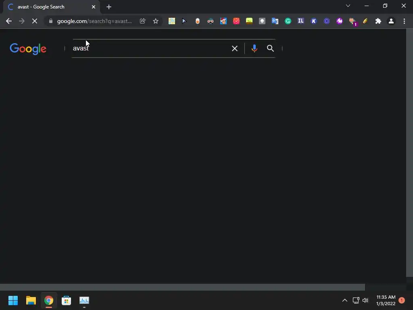
Task: Start voice search with microphone
Action: tap(254, 48)
